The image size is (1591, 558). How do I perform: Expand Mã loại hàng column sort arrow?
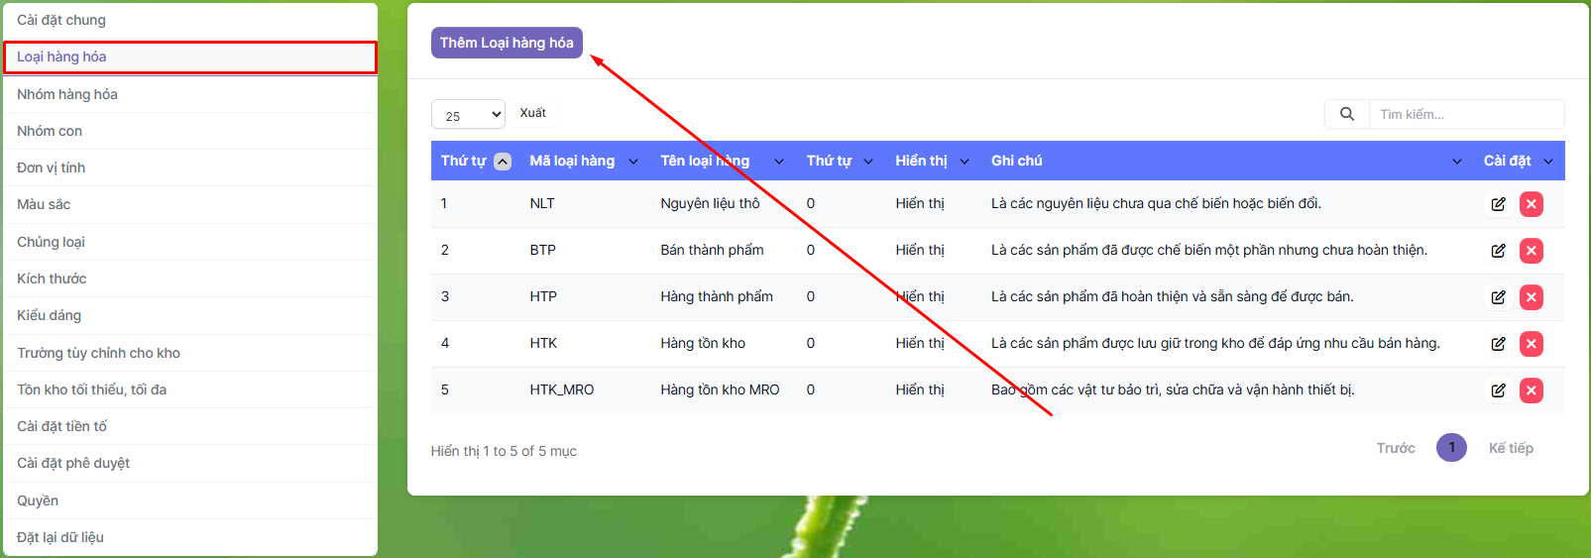pos(633,162)
